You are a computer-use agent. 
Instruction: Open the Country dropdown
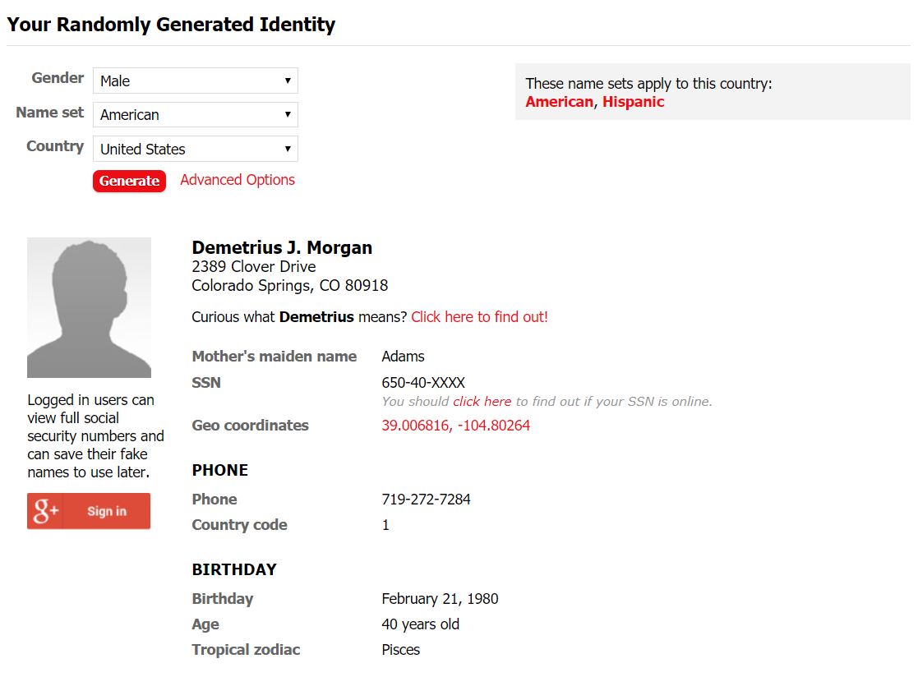195,150
